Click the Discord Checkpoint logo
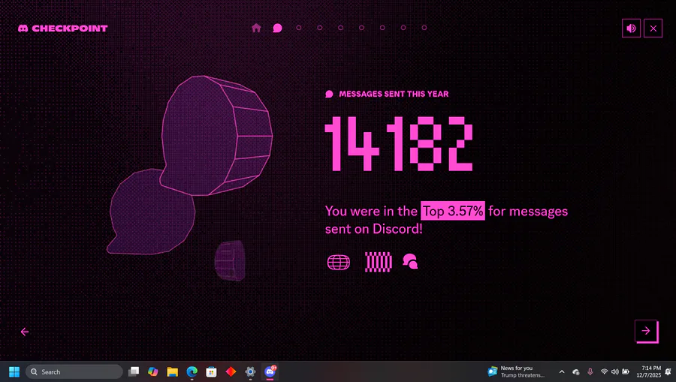 (x=63, y=29)
